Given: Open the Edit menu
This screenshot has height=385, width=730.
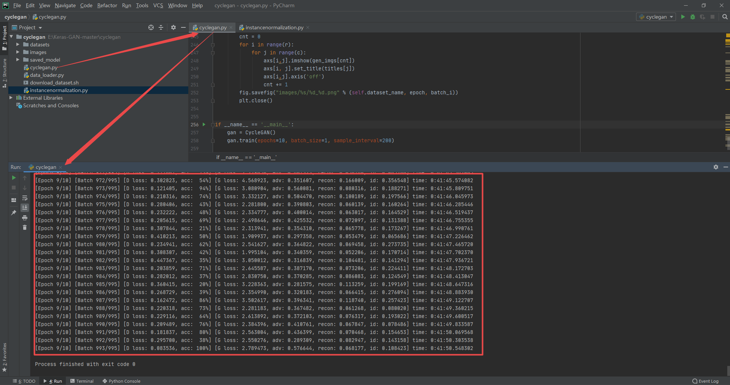Looking at the screenshot, I should pos(30,5).
